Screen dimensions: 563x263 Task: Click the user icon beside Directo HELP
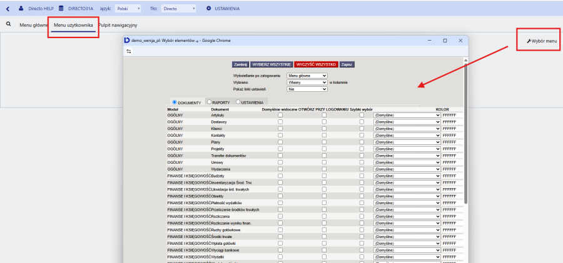point(21,8)
